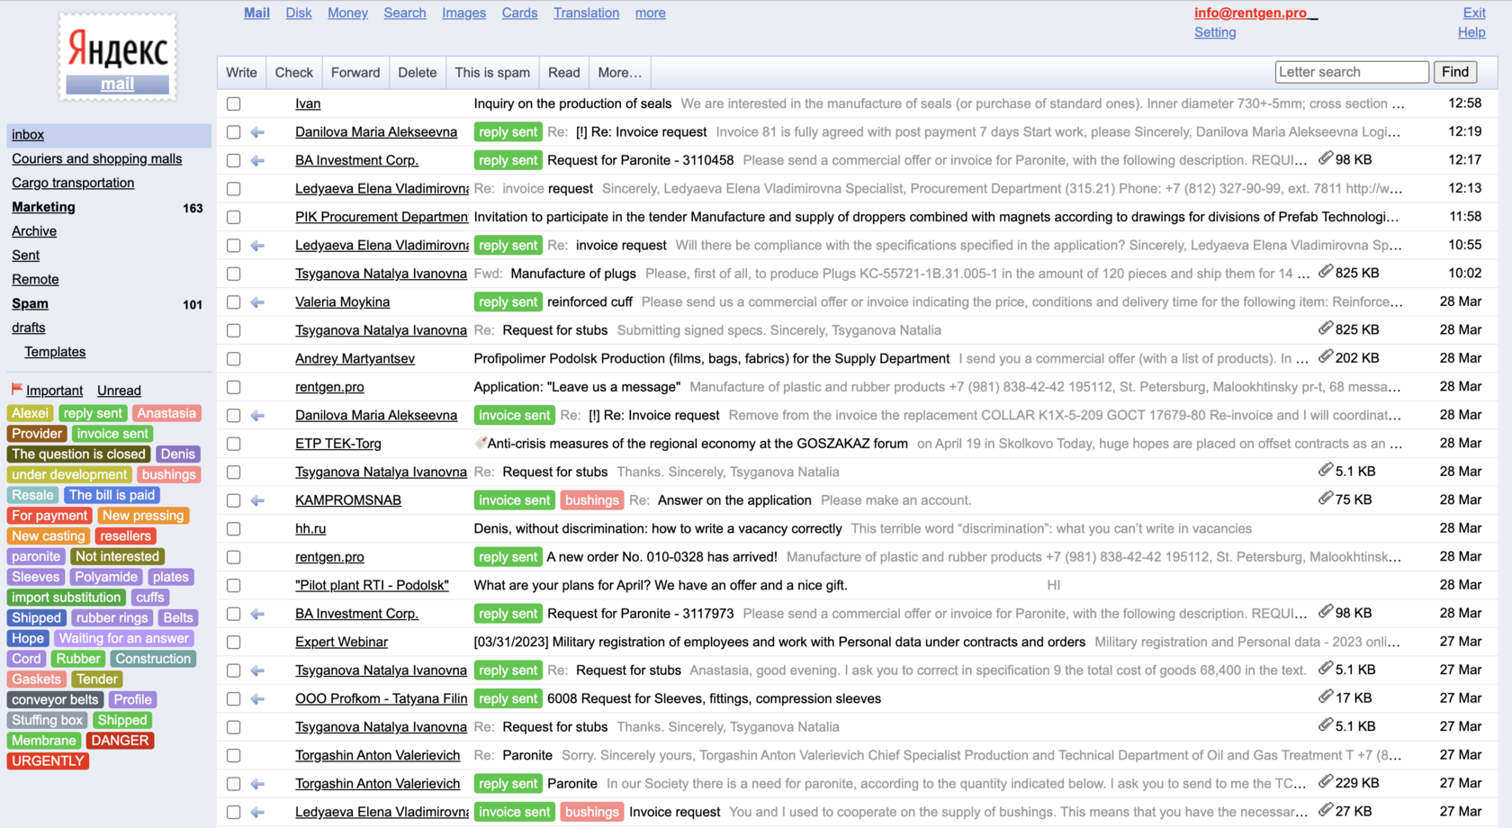Click the paperclip of Manufacture of plugs email
The height and width of the screenshot is (828, 1512).
click(1325, 272)
